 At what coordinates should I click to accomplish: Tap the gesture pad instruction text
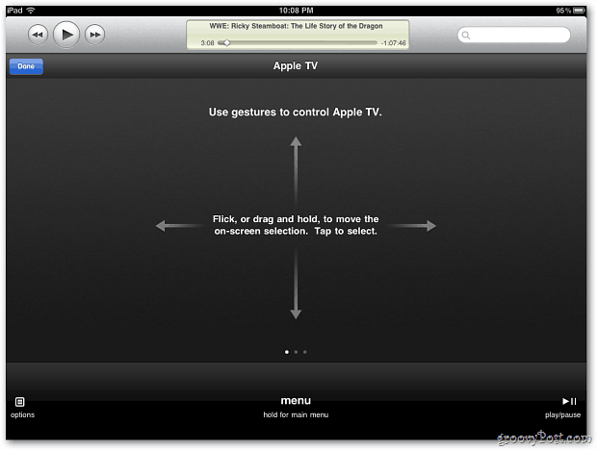[x=296, y=225]
